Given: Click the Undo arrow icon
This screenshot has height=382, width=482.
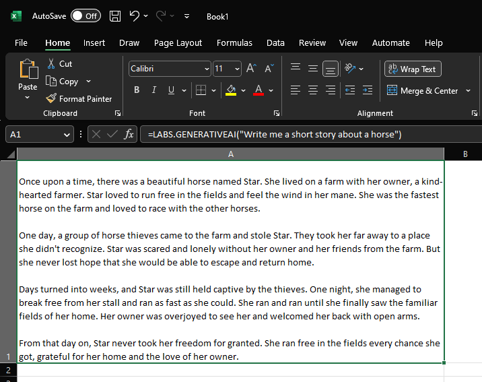Looking at the screenshot, I should 135,15.
